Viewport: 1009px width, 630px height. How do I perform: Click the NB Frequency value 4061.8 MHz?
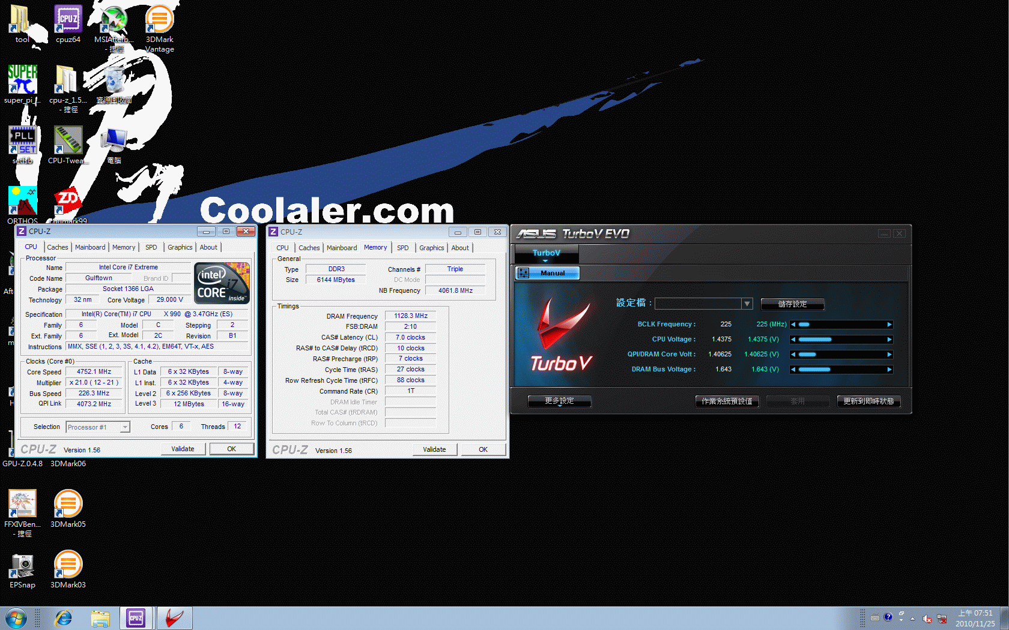455,291
